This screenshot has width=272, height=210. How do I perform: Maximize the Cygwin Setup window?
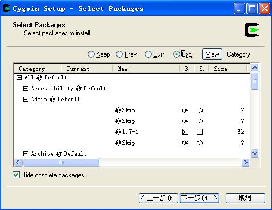252,9
